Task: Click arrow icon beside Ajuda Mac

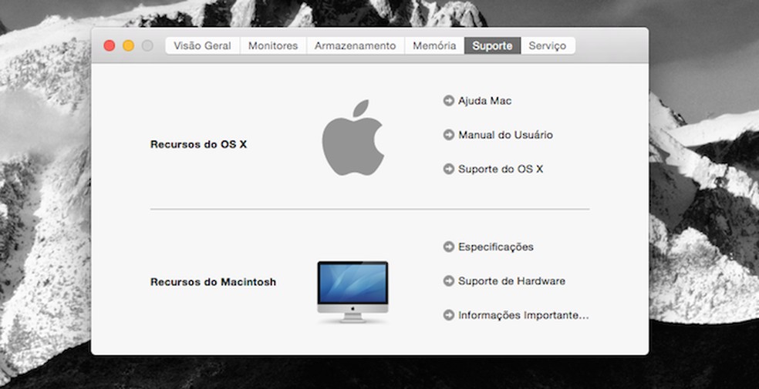Action: pyautogui.click(x=449, y=100)
